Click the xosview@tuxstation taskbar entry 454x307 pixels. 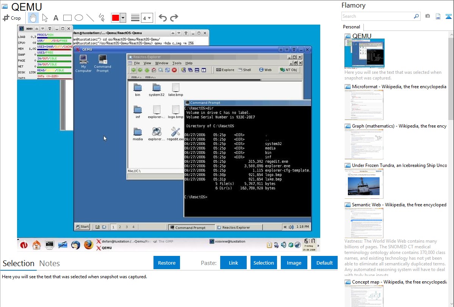(227, 241)
